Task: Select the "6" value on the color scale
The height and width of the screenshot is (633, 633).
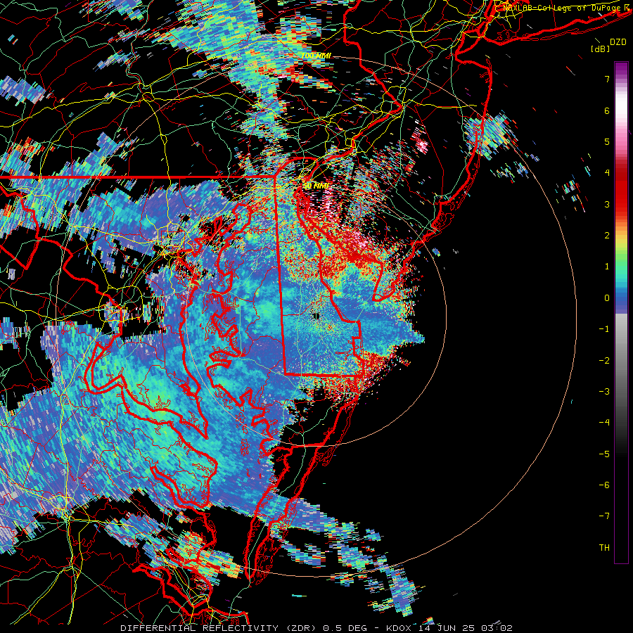Action: coord(607,110)
